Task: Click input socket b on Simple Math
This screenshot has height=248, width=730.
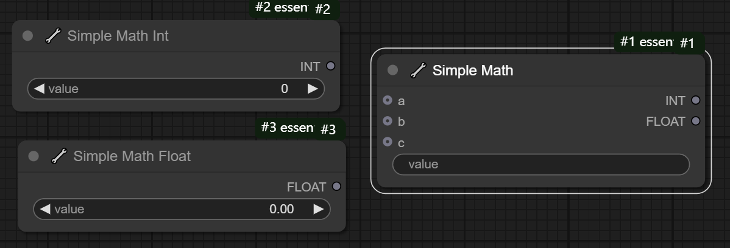Action: (388, 122)
